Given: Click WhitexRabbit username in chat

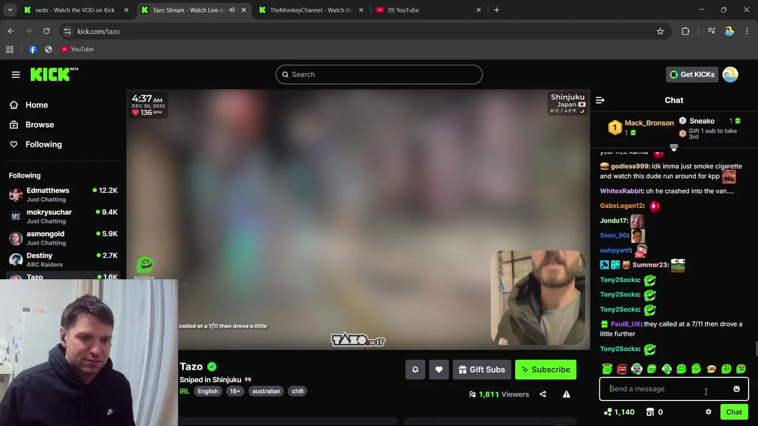Looking at the screenshot, I should pyautogui.click(x=621, y=191).
